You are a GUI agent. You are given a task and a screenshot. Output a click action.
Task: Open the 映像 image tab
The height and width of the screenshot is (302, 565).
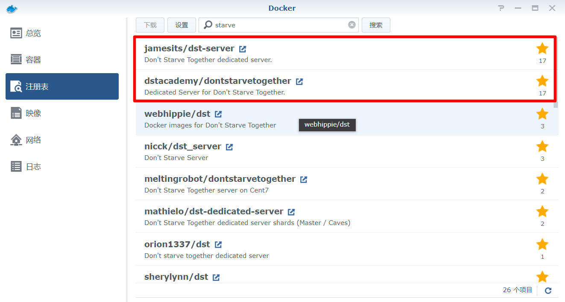(x=62, y=113)
